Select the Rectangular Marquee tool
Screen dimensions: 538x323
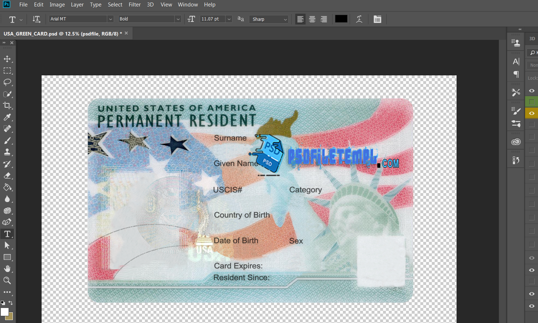point(7,71)
